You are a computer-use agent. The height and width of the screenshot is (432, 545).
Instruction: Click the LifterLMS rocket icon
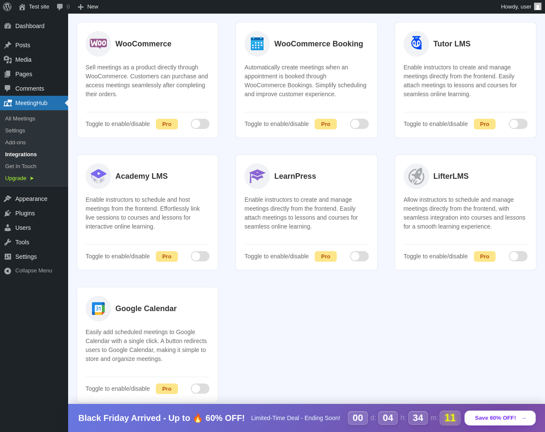[x=416, y=176]
